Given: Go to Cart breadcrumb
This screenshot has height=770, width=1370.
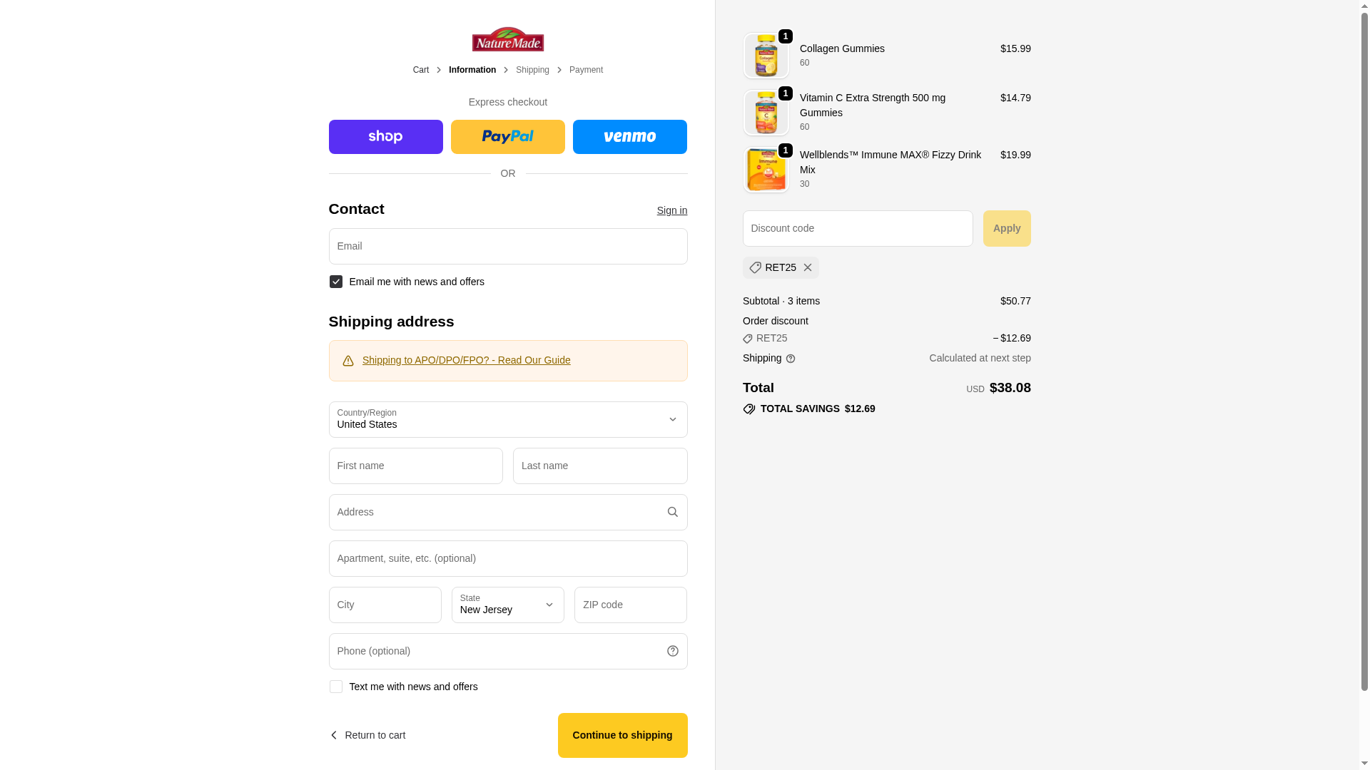Looking at the screenshot, I should point(421,70).
